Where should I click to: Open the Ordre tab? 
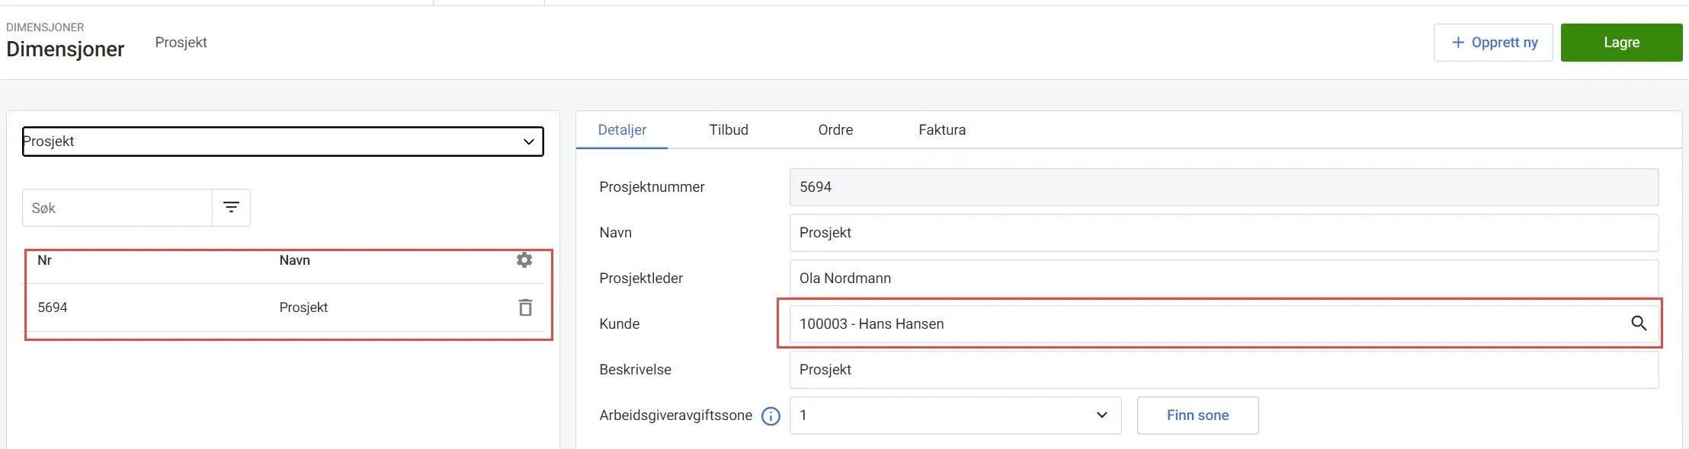[x=835, y=130]
